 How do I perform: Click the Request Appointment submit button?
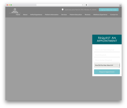107,72
